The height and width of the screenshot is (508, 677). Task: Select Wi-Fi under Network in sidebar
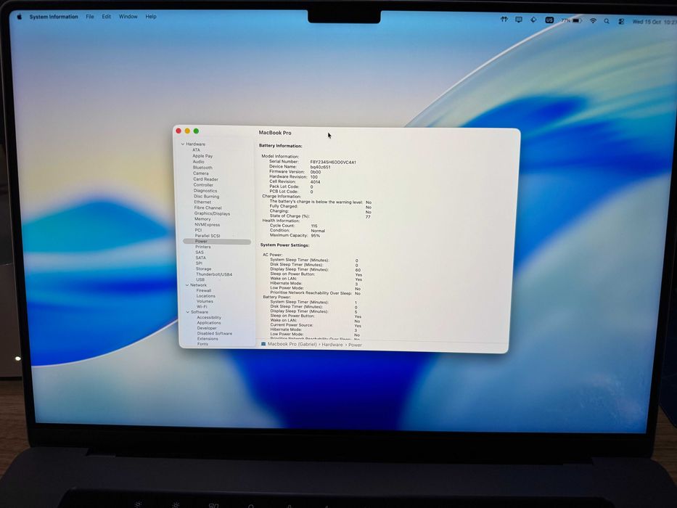202,307
